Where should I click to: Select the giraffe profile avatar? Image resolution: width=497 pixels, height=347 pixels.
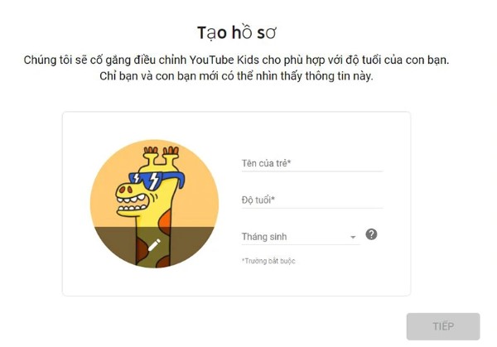pyautogui.click(x=154, y=204)
